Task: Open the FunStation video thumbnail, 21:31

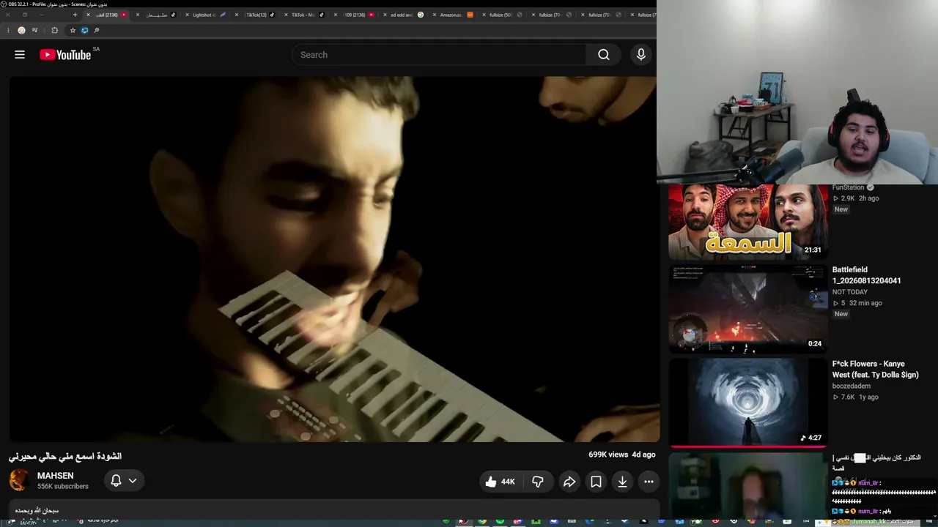Action: coord(748,223)
